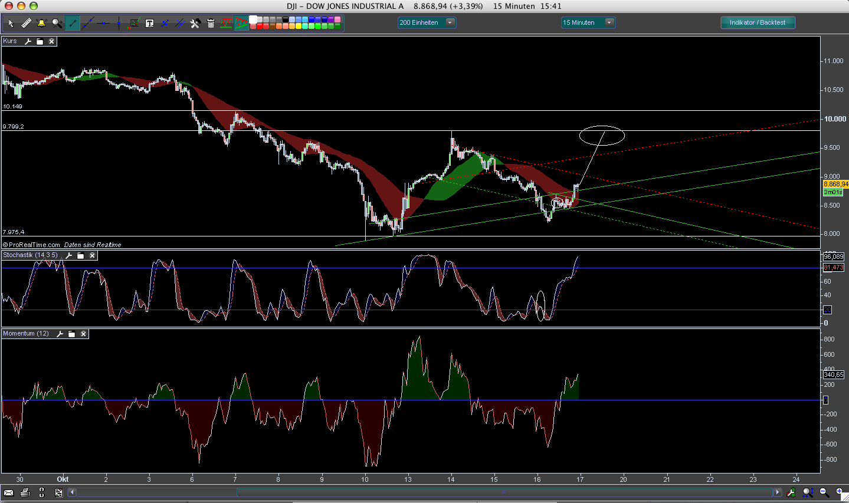Click the Okt month label on time axis
Viewport: 849px width, 503px height.
pos(63,479)
